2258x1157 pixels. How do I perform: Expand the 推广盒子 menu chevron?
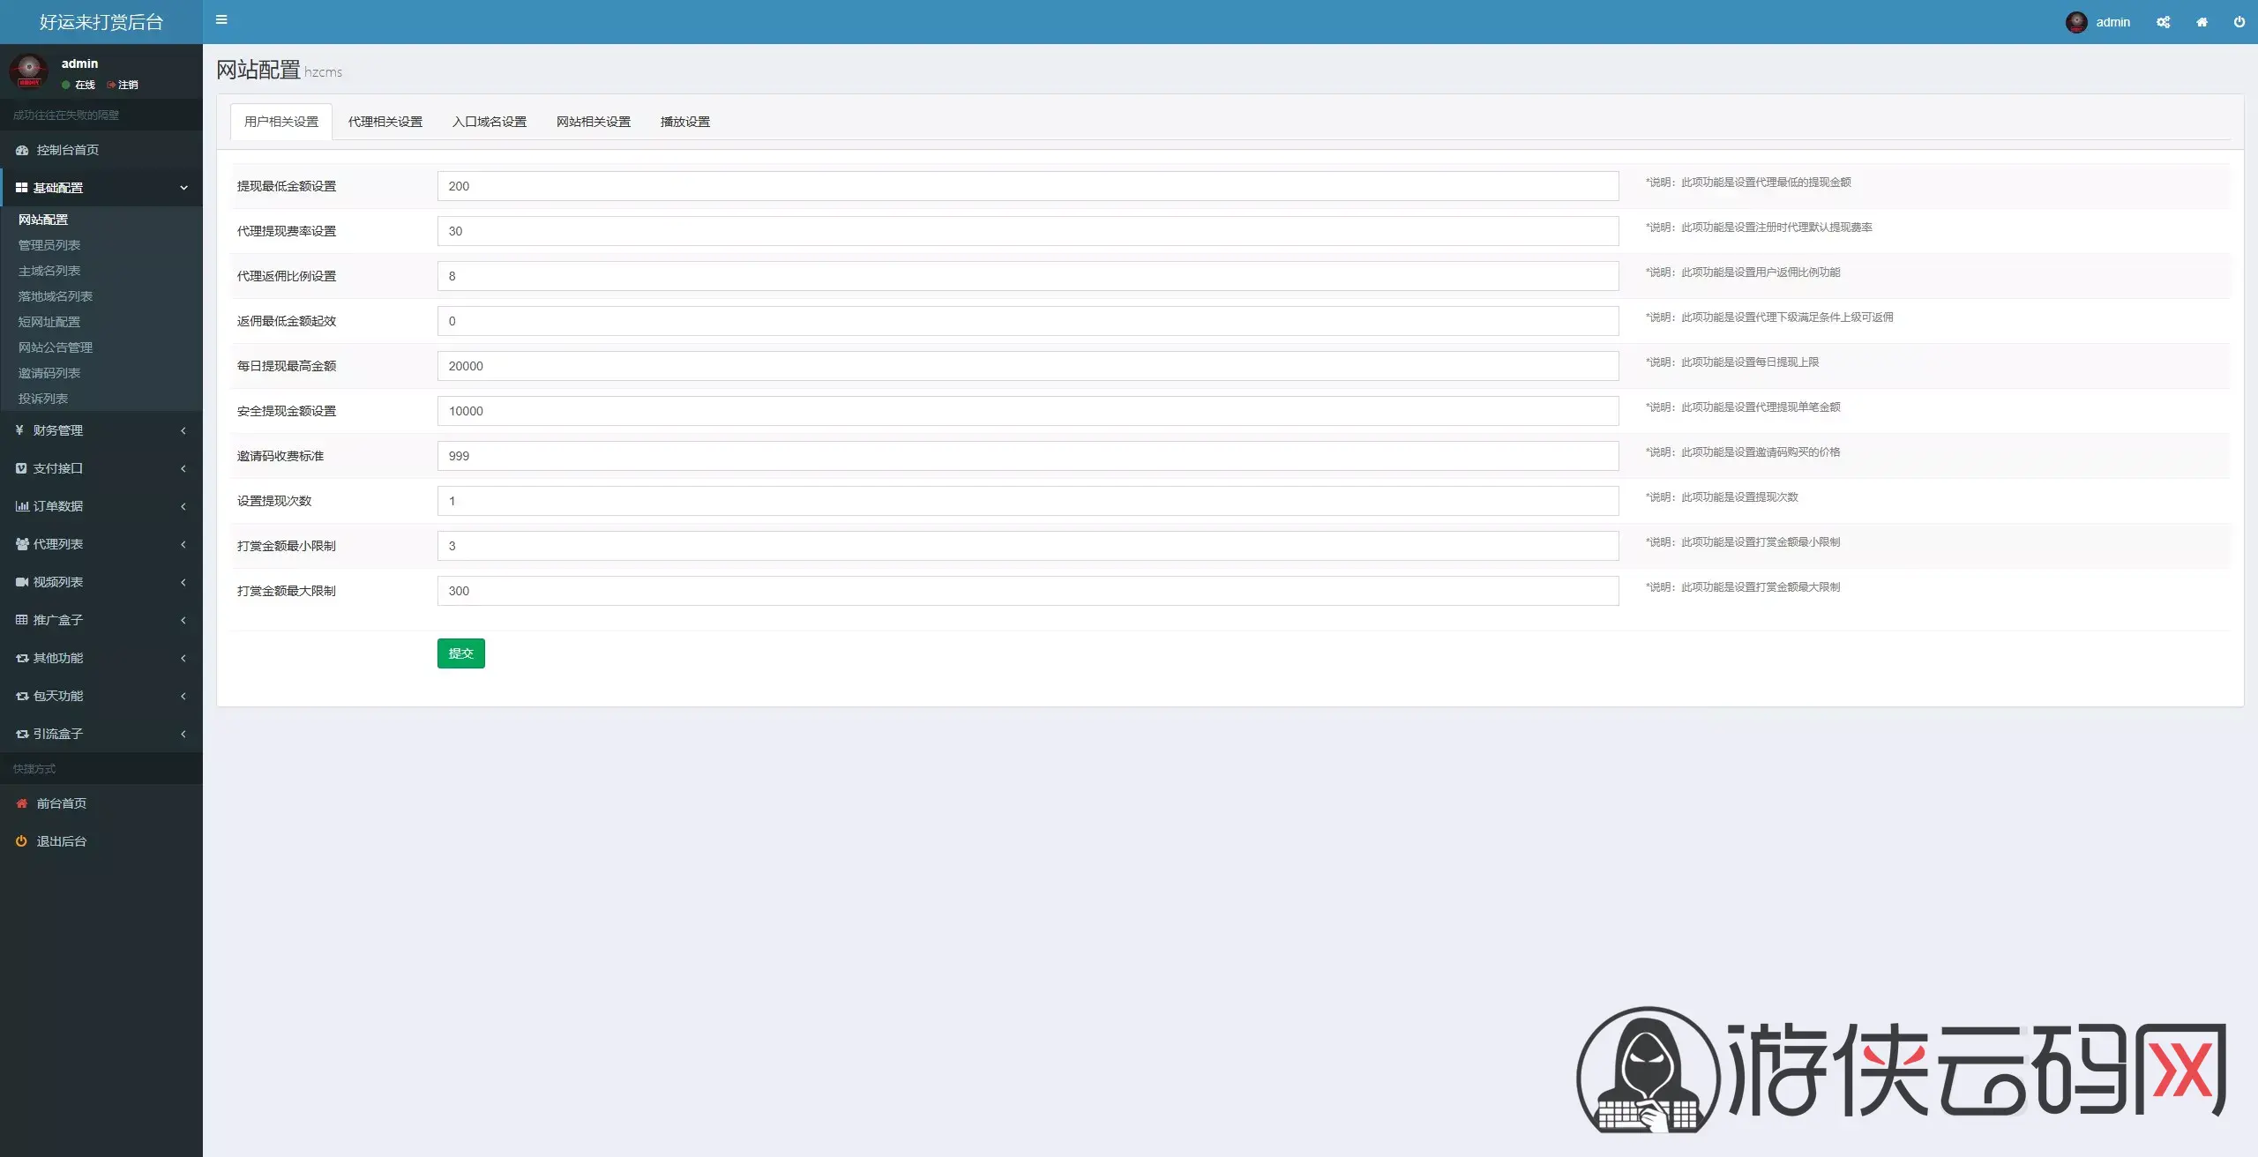click(x=183, y=620)
